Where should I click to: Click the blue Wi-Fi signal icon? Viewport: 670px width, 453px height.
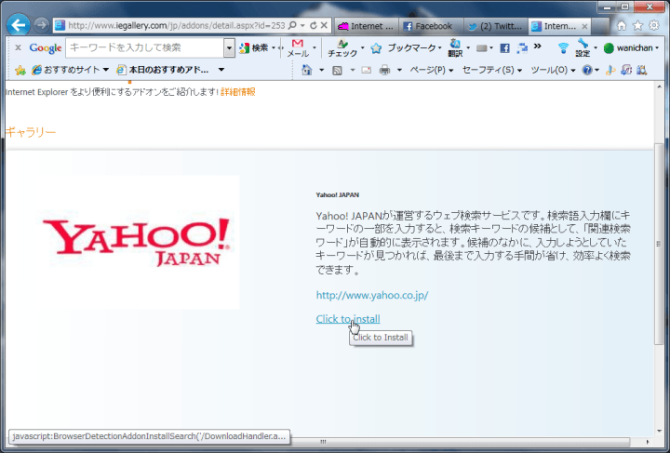tap(564, 47)
